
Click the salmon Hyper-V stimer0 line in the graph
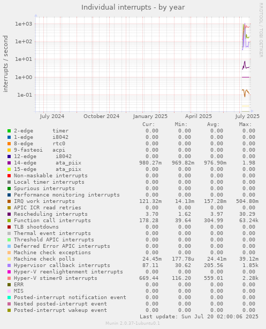point(247,27)
